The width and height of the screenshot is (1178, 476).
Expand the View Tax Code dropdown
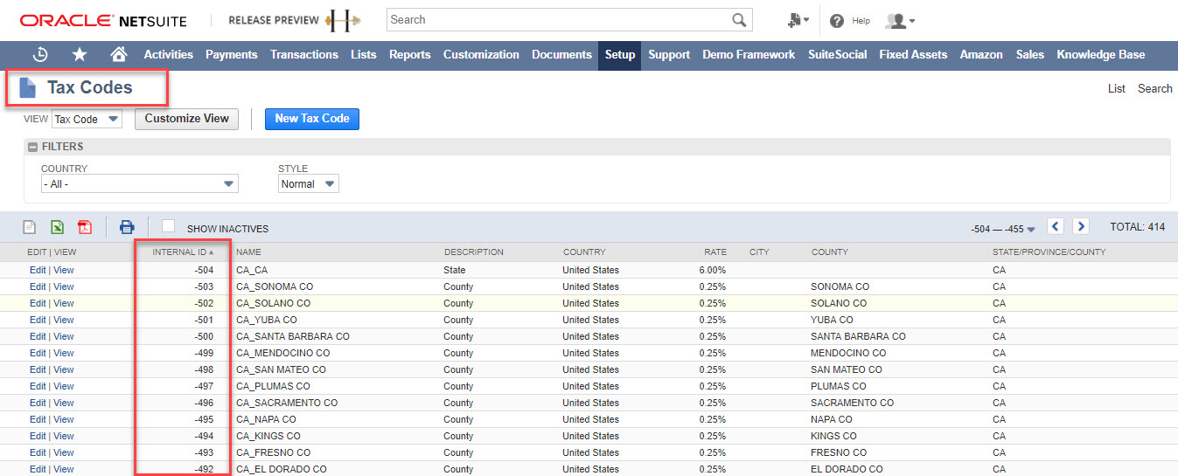coord(87,120)
